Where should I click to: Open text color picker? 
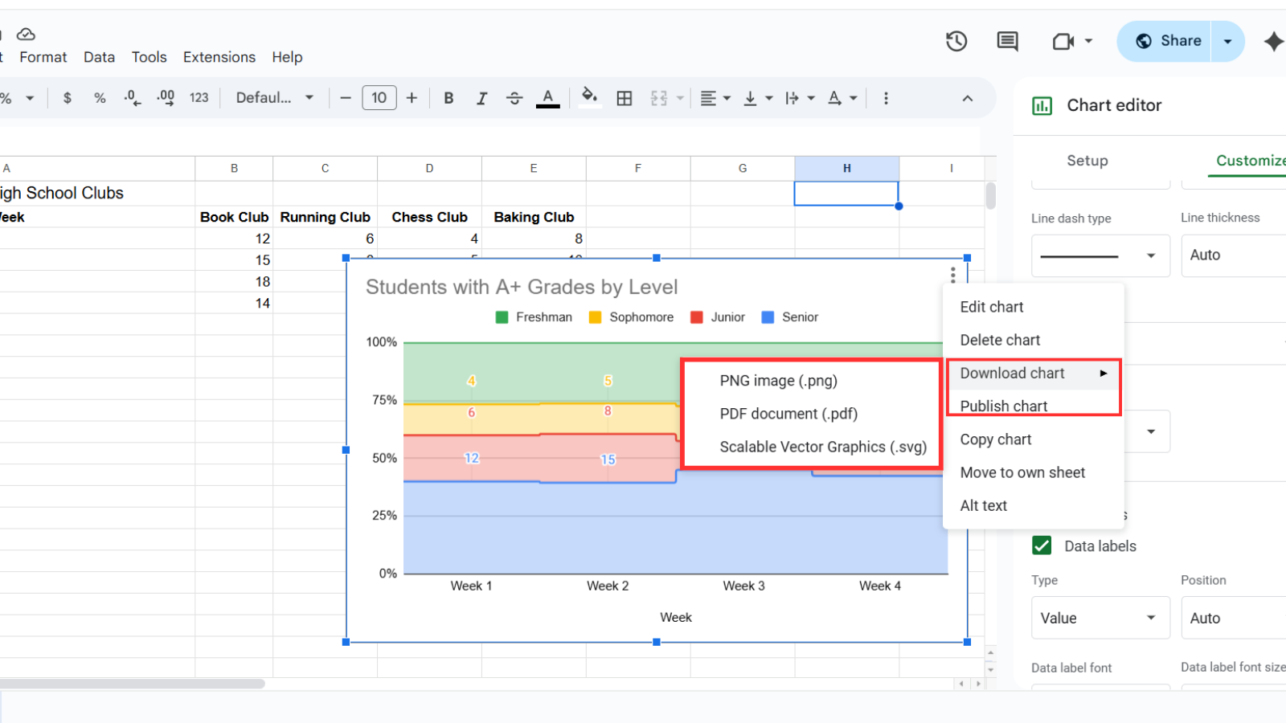(547, 98)
